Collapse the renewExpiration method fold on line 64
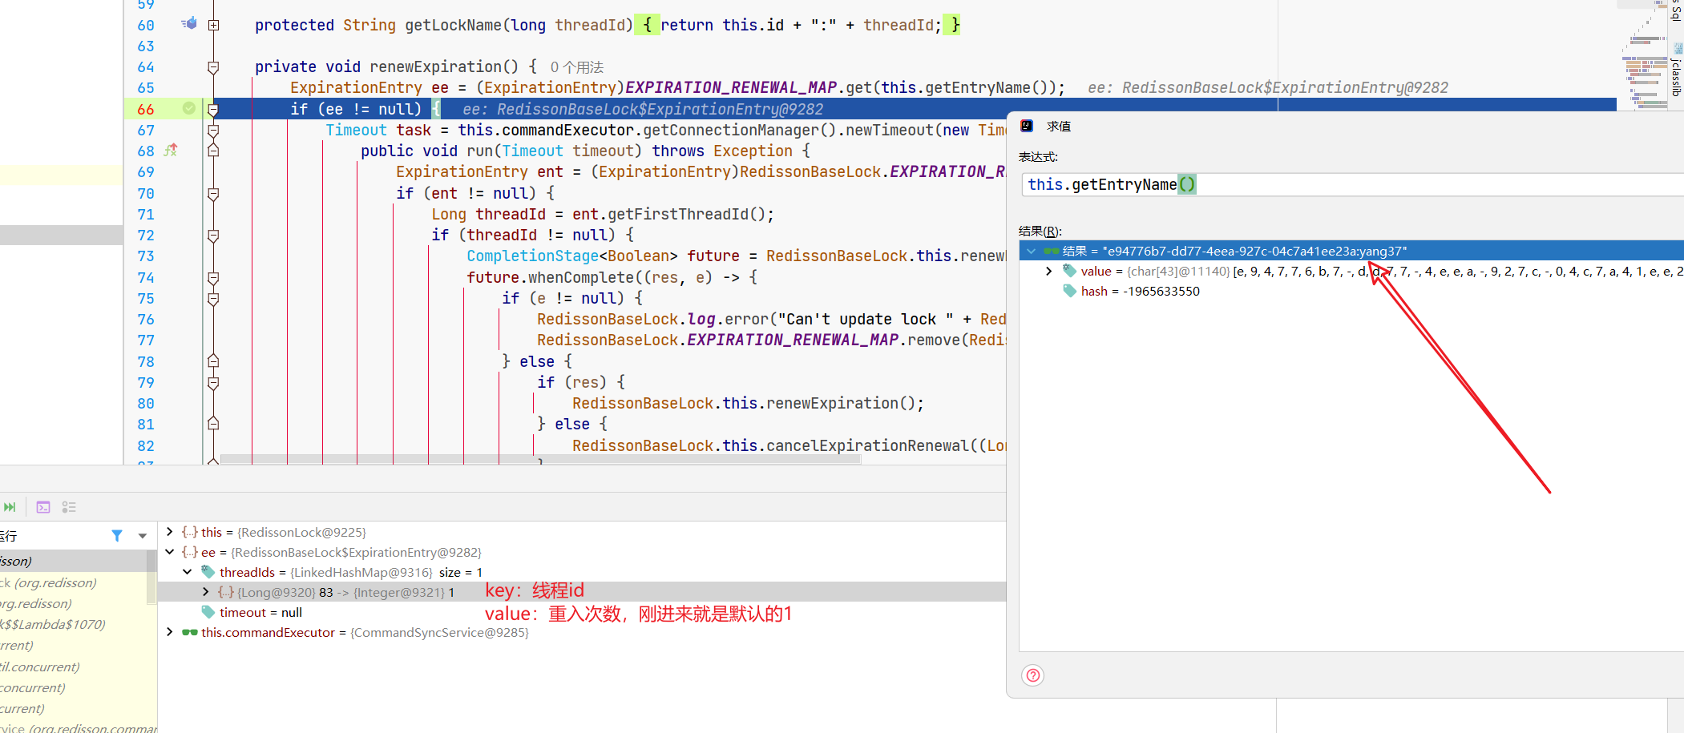Screen dimensions: 1684x733 (213, 67)
